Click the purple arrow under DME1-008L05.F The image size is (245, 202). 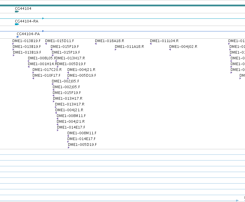[x=29, y=61]
